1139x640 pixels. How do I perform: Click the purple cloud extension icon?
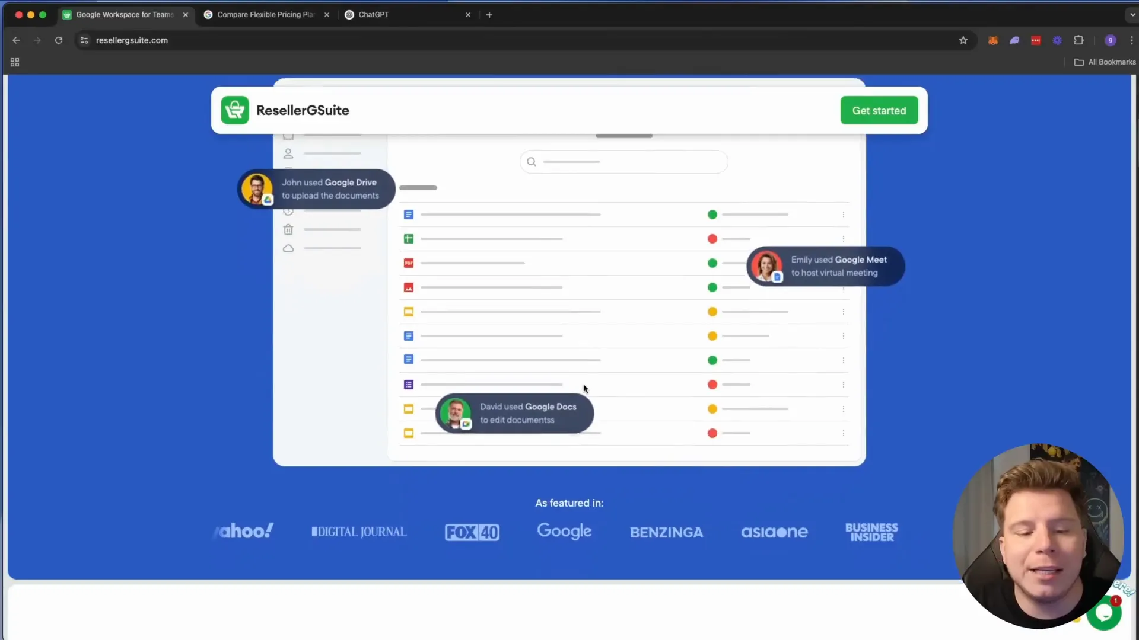(x=1014, y=40)
